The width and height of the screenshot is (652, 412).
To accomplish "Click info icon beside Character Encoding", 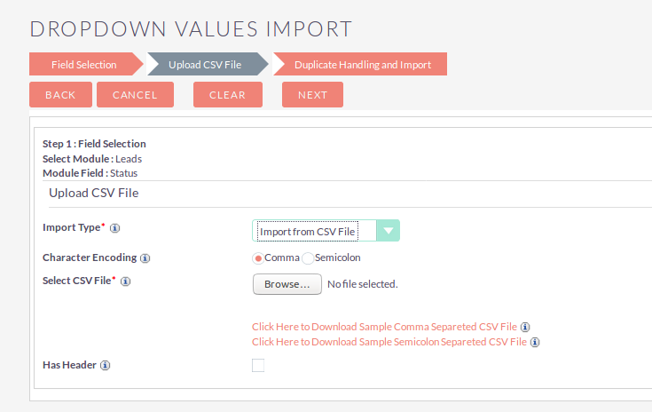I will pyautogui.click(x=145, y=258).
